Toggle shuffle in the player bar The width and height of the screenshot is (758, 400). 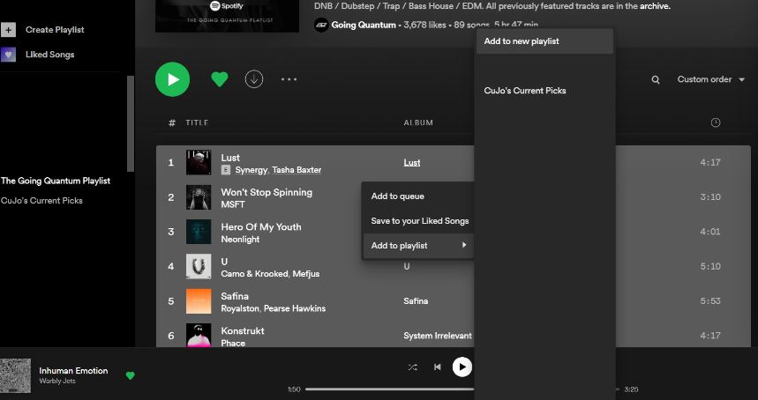coord(412,367)
